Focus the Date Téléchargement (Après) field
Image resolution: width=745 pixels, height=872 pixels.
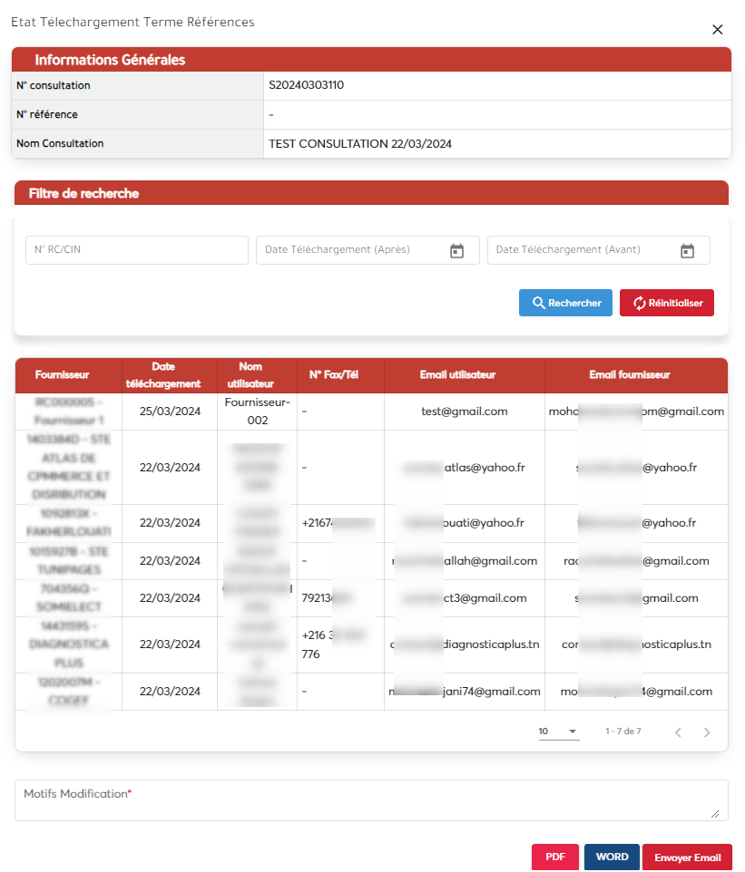(349, 250)
